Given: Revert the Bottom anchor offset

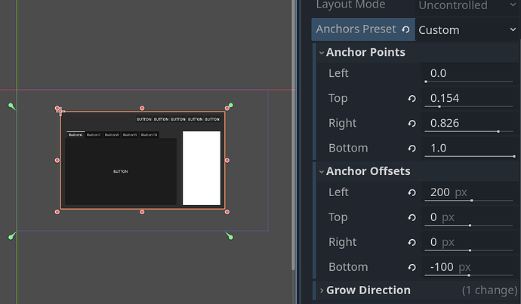Looking at the screenshot, I should (x=412, y=267).
